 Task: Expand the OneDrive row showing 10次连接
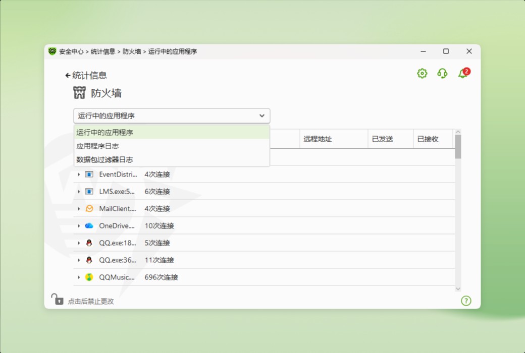pos(79,226)
